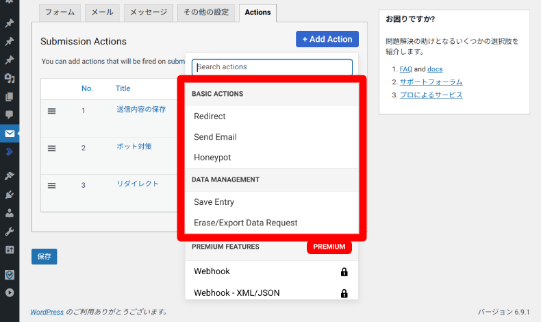Open the リダイレクト action
This screenshot has width=541, height=322.
tap(138, 184)
